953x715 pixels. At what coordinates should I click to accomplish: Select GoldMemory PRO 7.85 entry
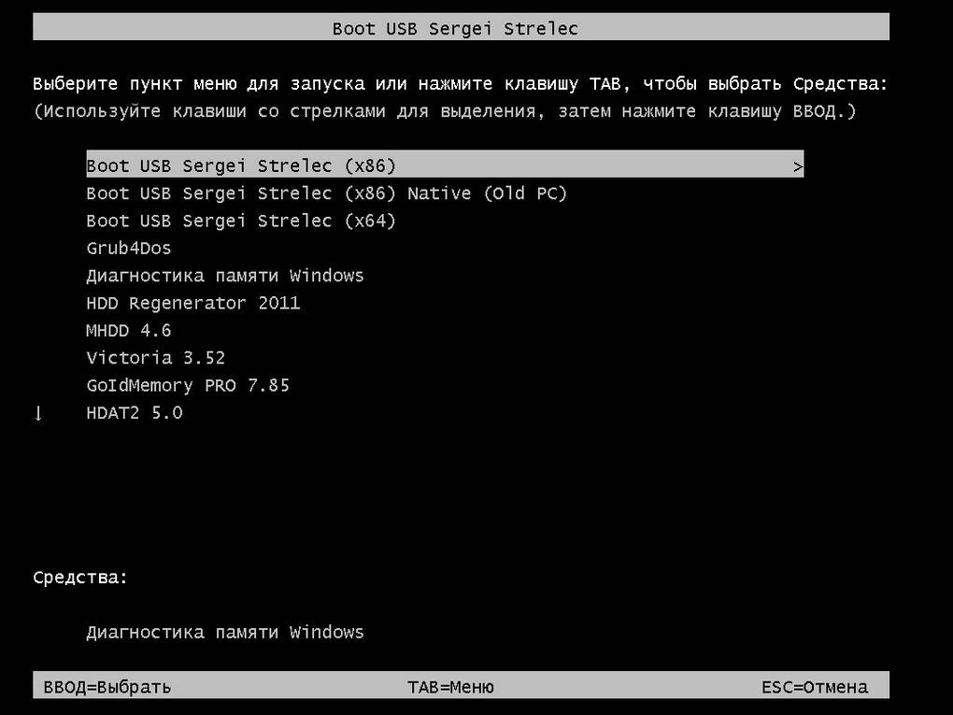[188, 385]
